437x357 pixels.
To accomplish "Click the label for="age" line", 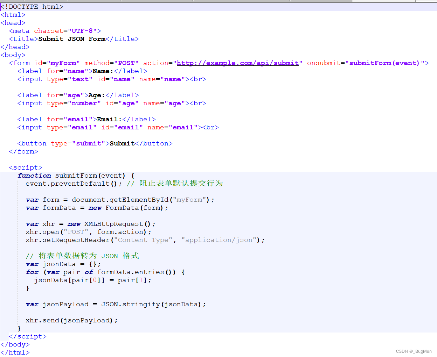I will point(78,95).
